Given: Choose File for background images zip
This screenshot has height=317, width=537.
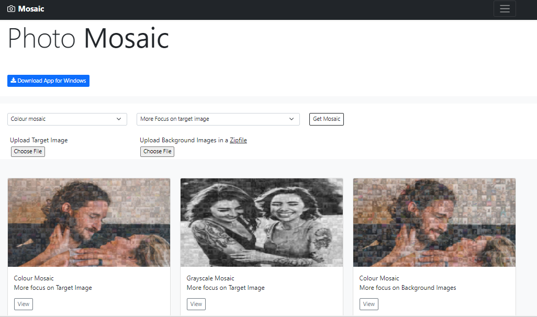Looking at the screenshot, I should point(157,151).
